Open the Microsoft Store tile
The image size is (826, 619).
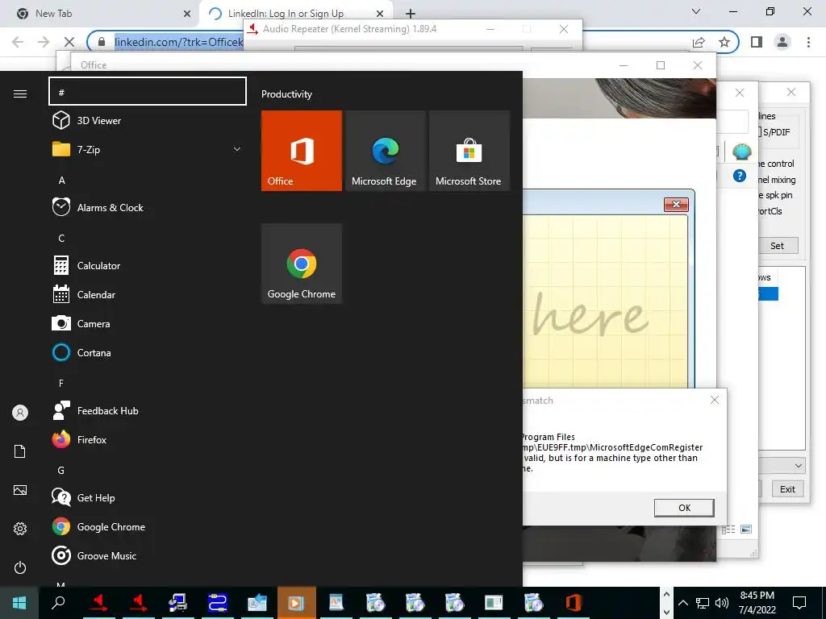click(x=469, y=151)
